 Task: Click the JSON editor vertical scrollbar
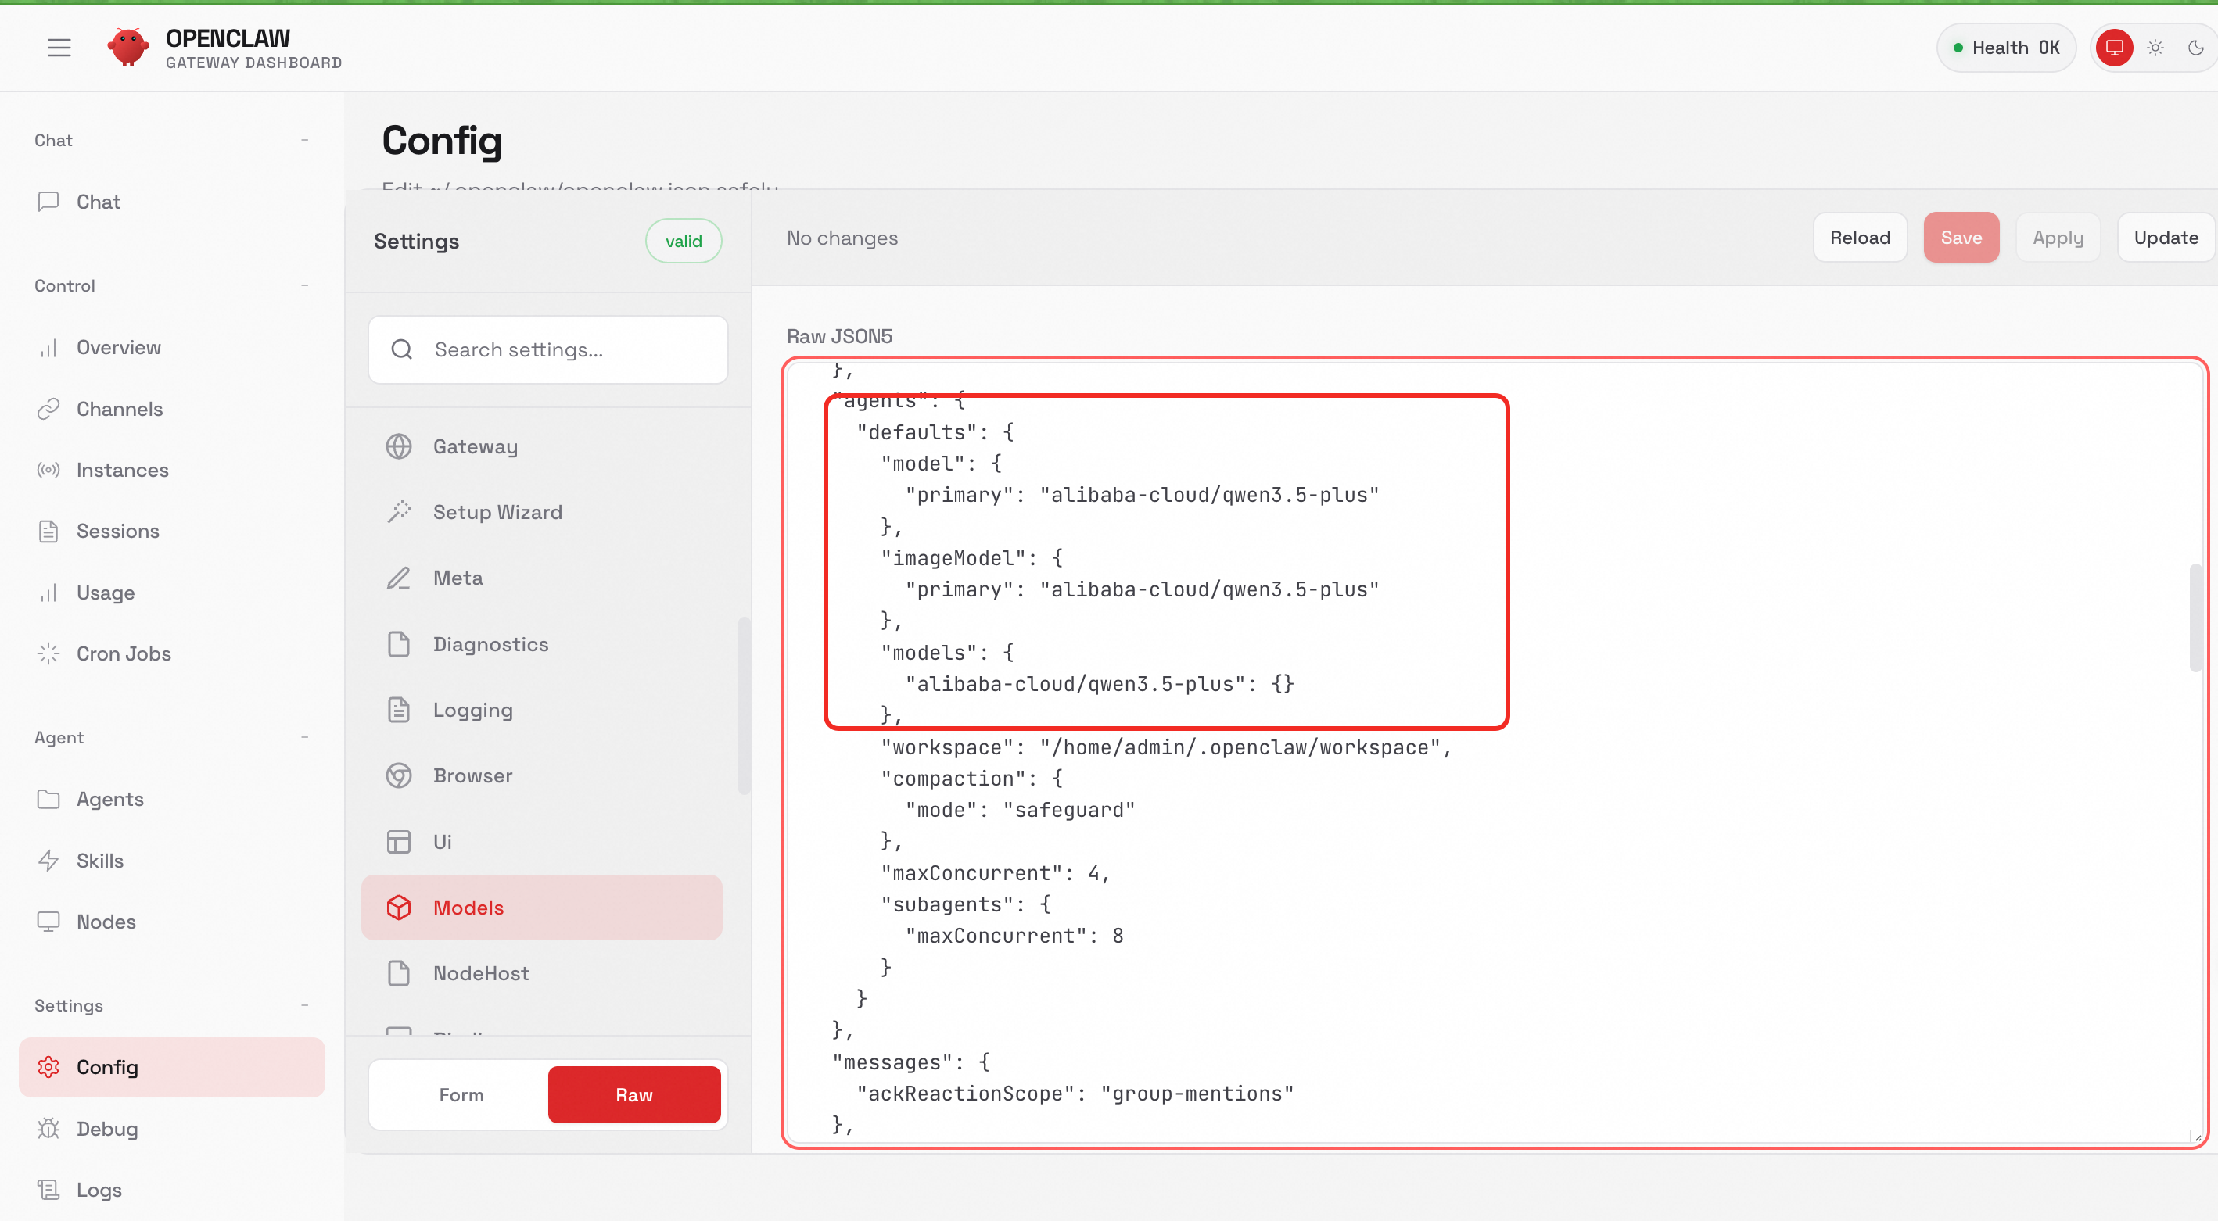(2195, 617)
